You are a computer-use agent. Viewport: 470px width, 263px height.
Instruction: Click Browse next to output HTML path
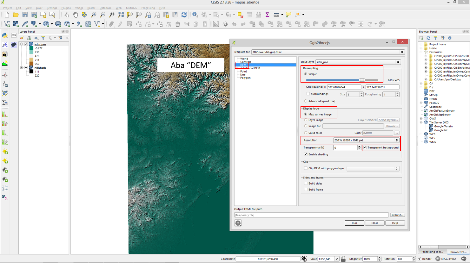click(x=397, y=215)
